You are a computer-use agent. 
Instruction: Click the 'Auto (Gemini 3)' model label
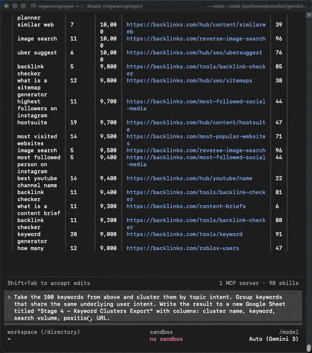coord(274,339)
